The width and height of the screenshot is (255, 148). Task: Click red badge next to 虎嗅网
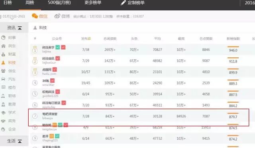click(x=55, y=69)
